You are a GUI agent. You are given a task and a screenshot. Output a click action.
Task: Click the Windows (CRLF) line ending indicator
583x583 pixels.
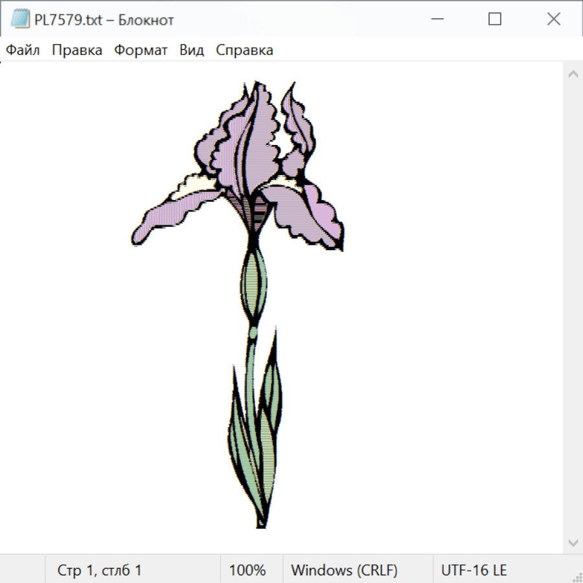click(x=344, y=571)
